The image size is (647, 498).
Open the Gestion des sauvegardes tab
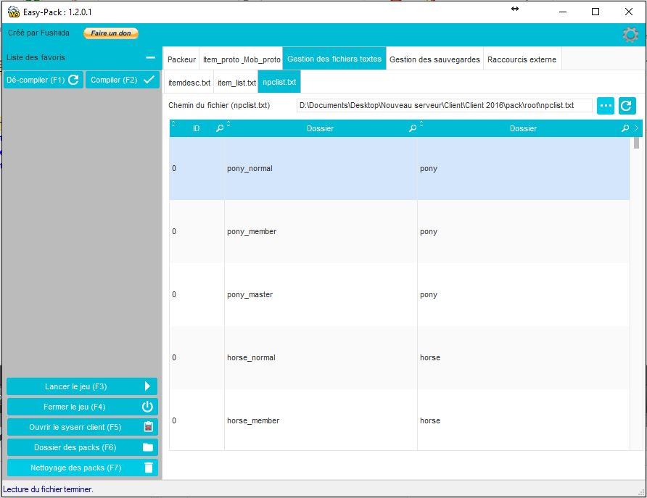coord(434,59)
